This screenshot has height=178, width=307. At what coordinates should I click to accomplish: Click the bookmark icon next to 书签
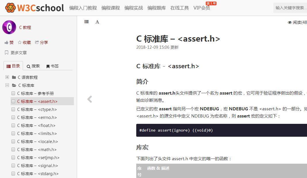pyautogui.click(x=48, y=66)
